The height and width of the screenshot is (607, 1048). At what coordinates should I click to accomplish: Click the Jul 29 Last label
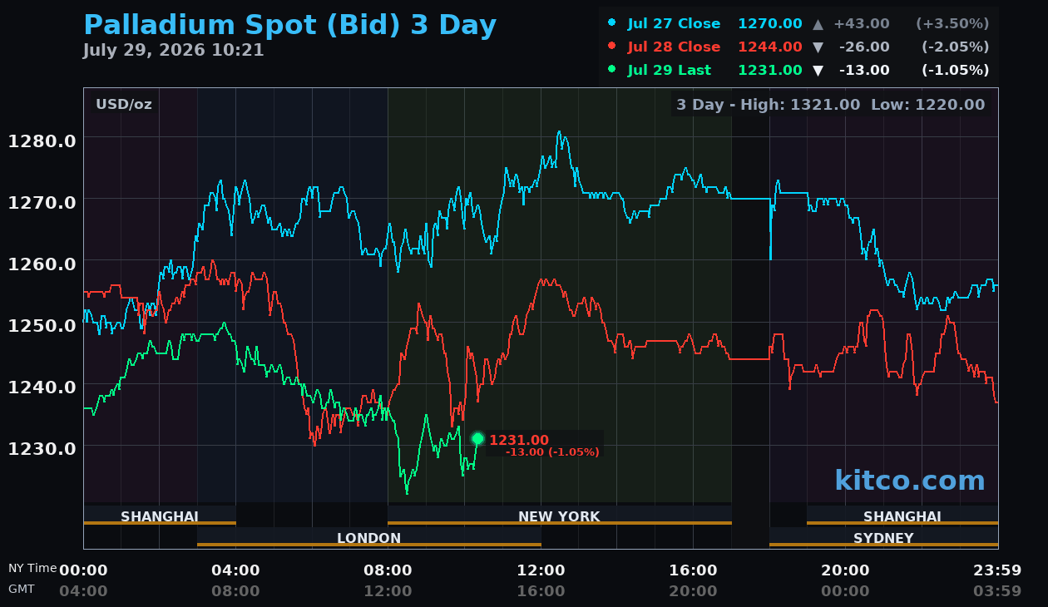coord(670,71)
